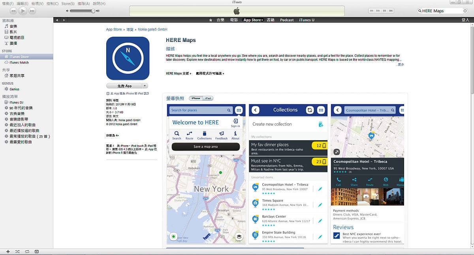Show iPhone screenshots
The height and width of the screenshot is (255, 474).
[196, 98]
